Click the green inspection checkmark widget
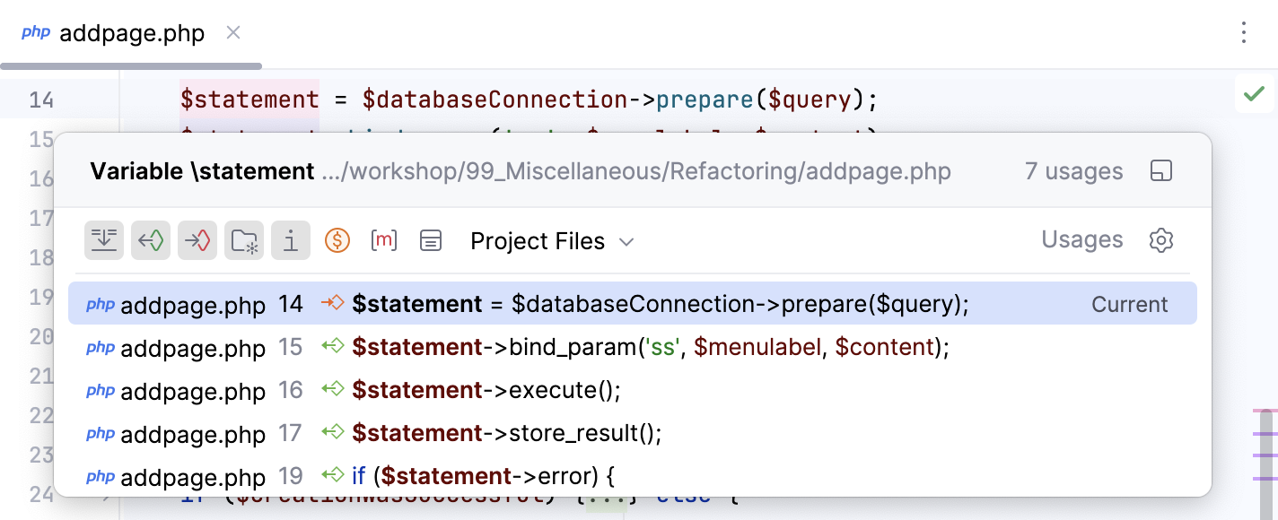This screenshot has width=1278, height=520. pyautogui.click(x=1254, y=93)
